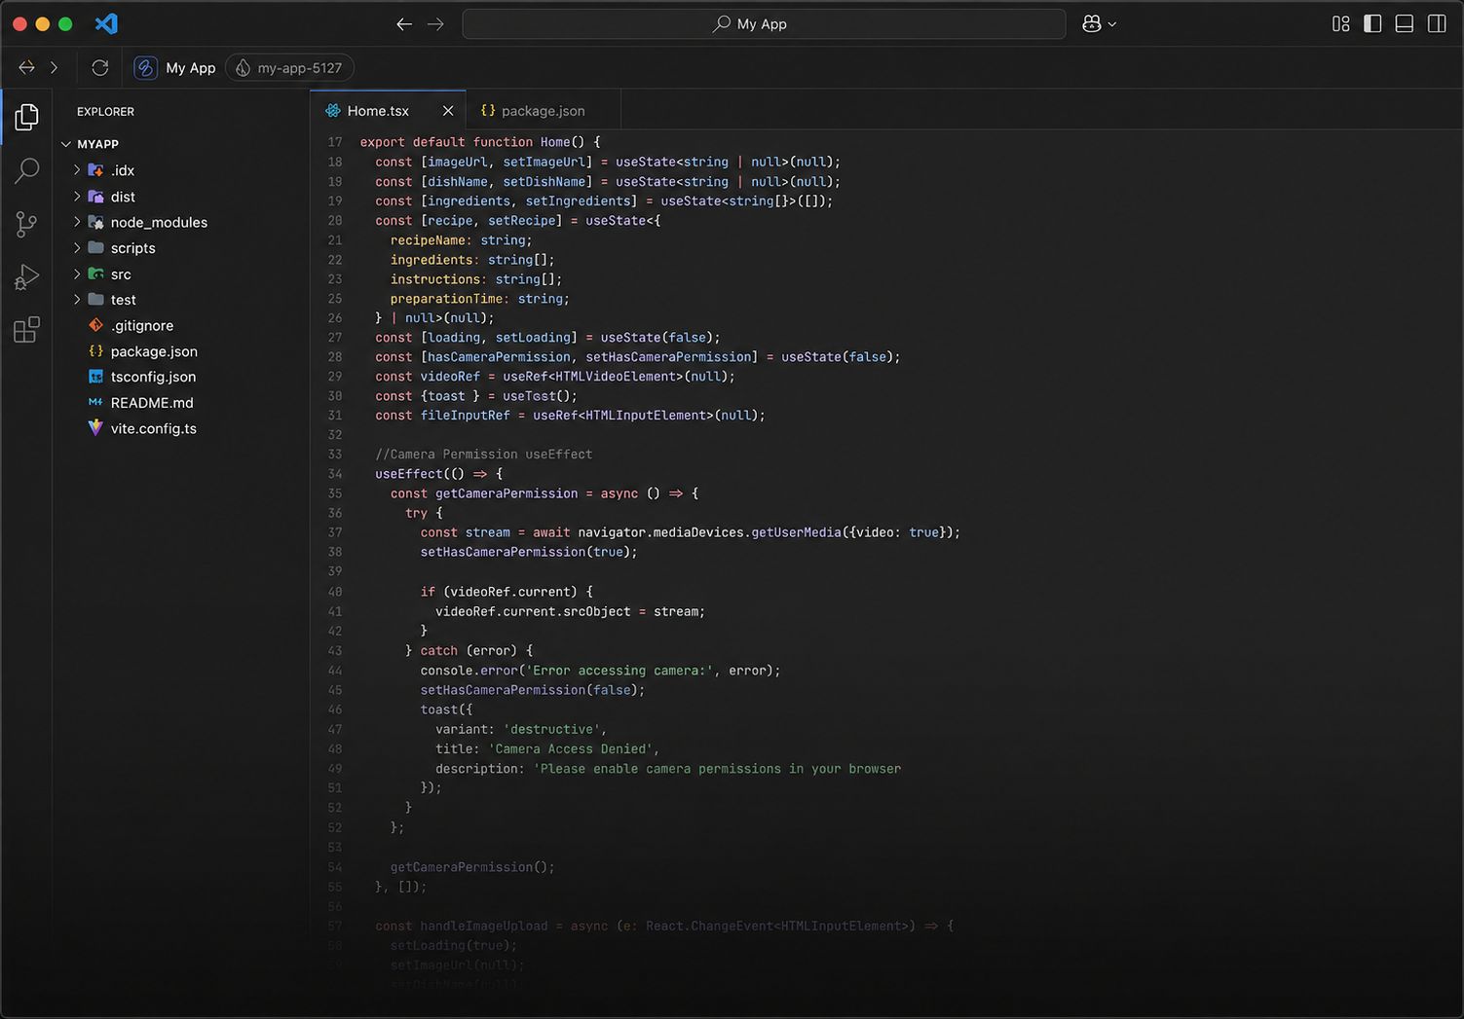
Task: Open the Extensions view icon
Action: pyautogui.click(x=26, y=330)
